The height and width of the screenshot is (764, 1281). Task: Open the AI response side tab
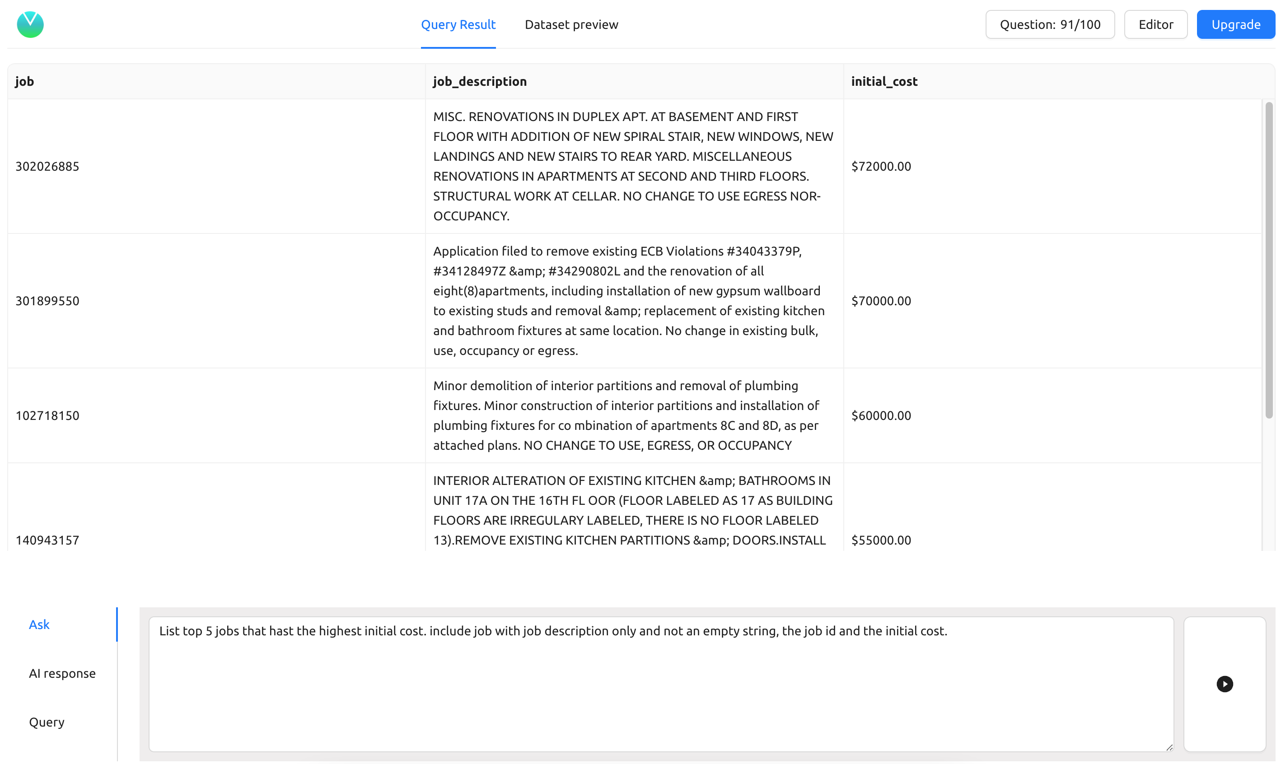(62, 673)
